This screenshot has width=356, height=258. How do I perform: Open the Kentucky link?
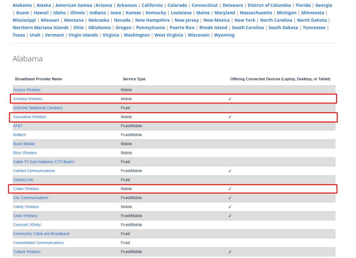(156, 13)
